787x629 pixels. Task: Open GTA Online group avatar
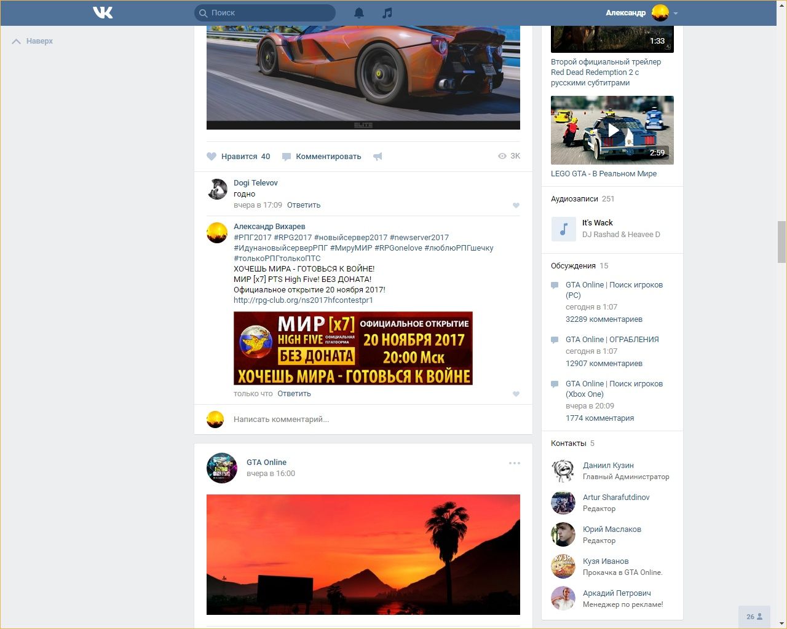[222, 468]
